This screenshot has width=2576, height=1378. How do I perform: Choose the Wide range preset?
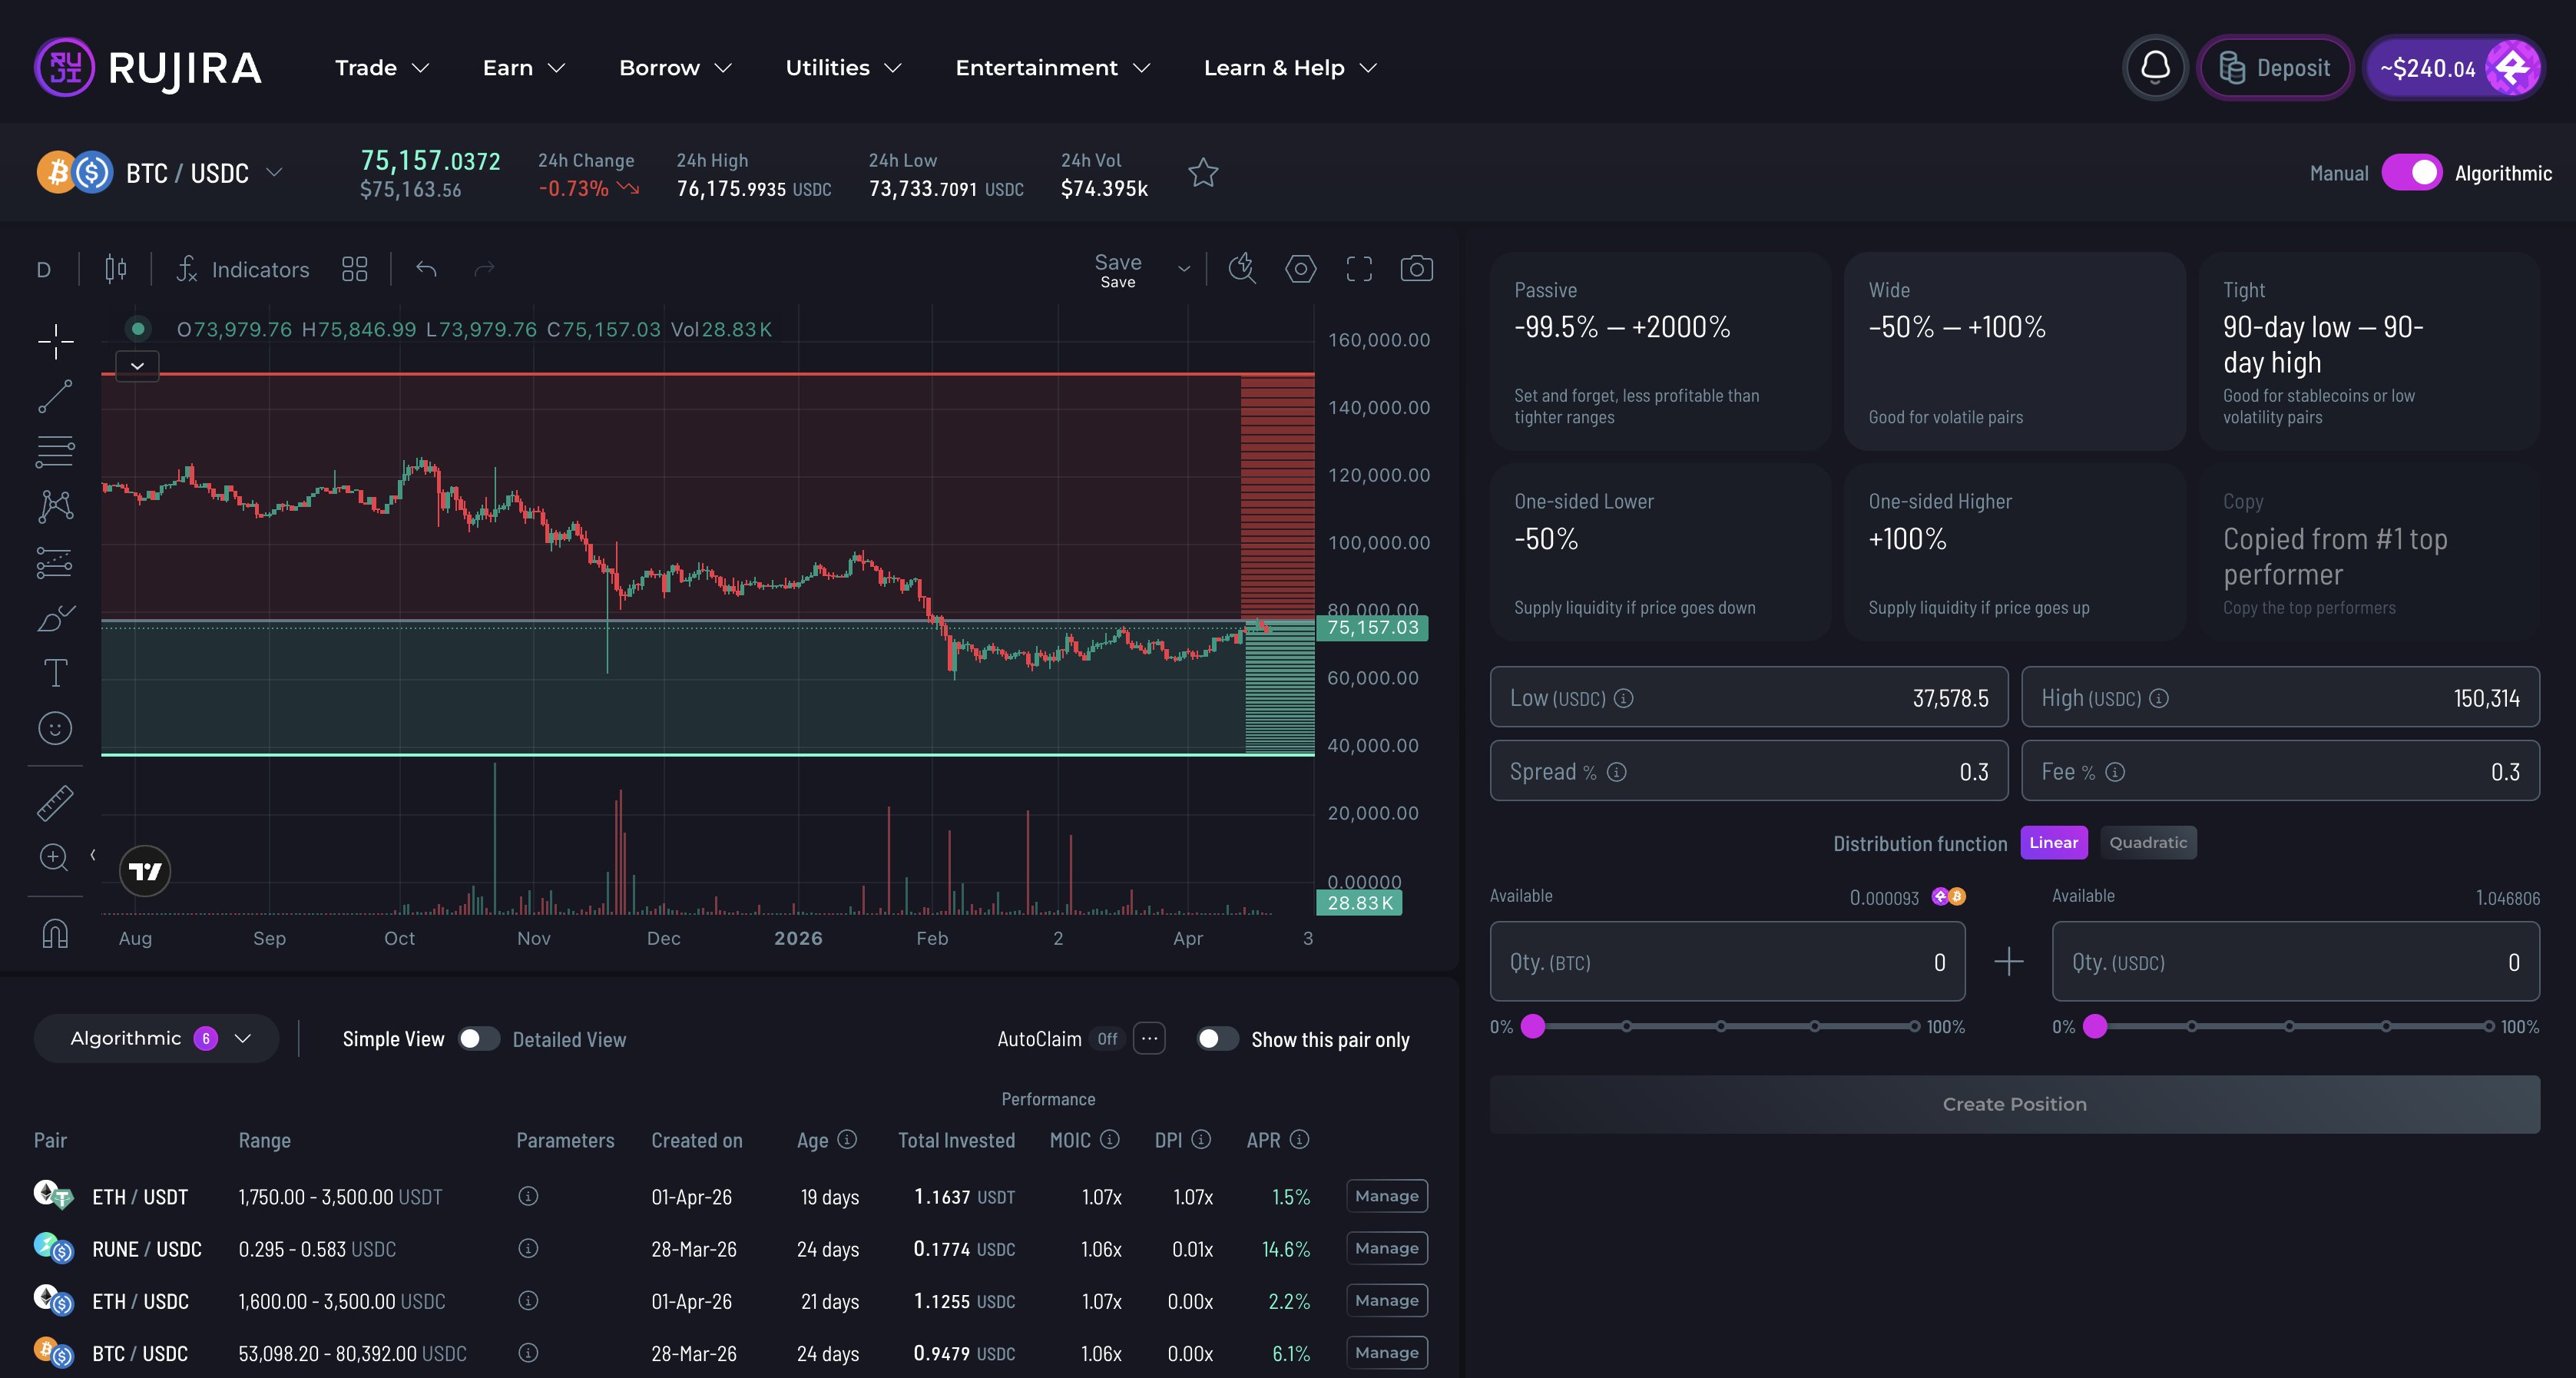pyautogui.click(x=2014, y=351)
